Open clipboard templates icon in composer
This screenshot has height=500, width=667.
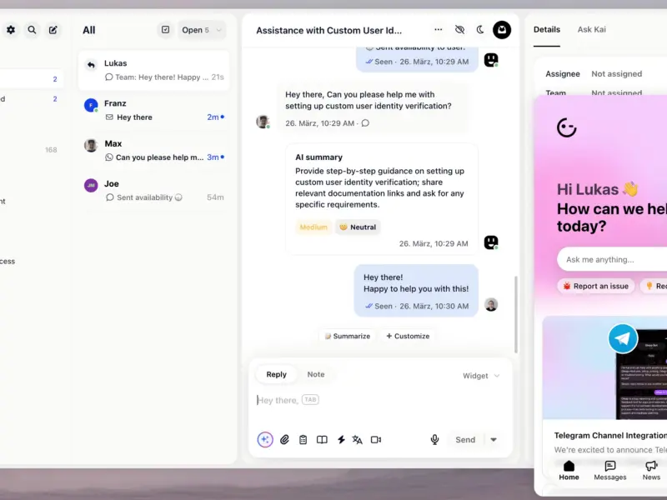point(303,440)
